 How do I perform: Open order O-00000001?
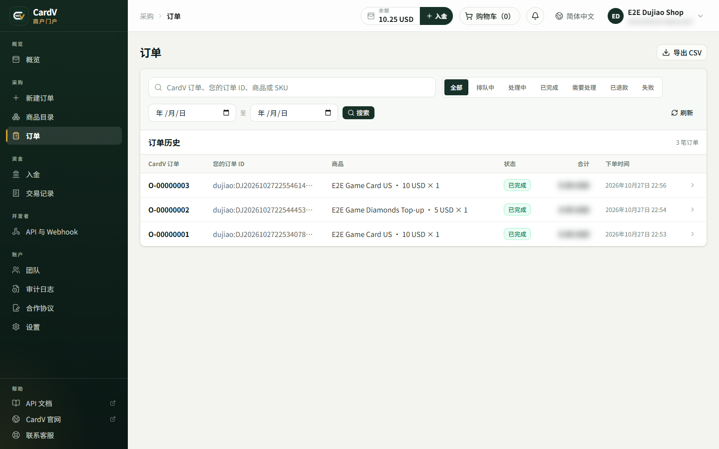coord(169,234)
